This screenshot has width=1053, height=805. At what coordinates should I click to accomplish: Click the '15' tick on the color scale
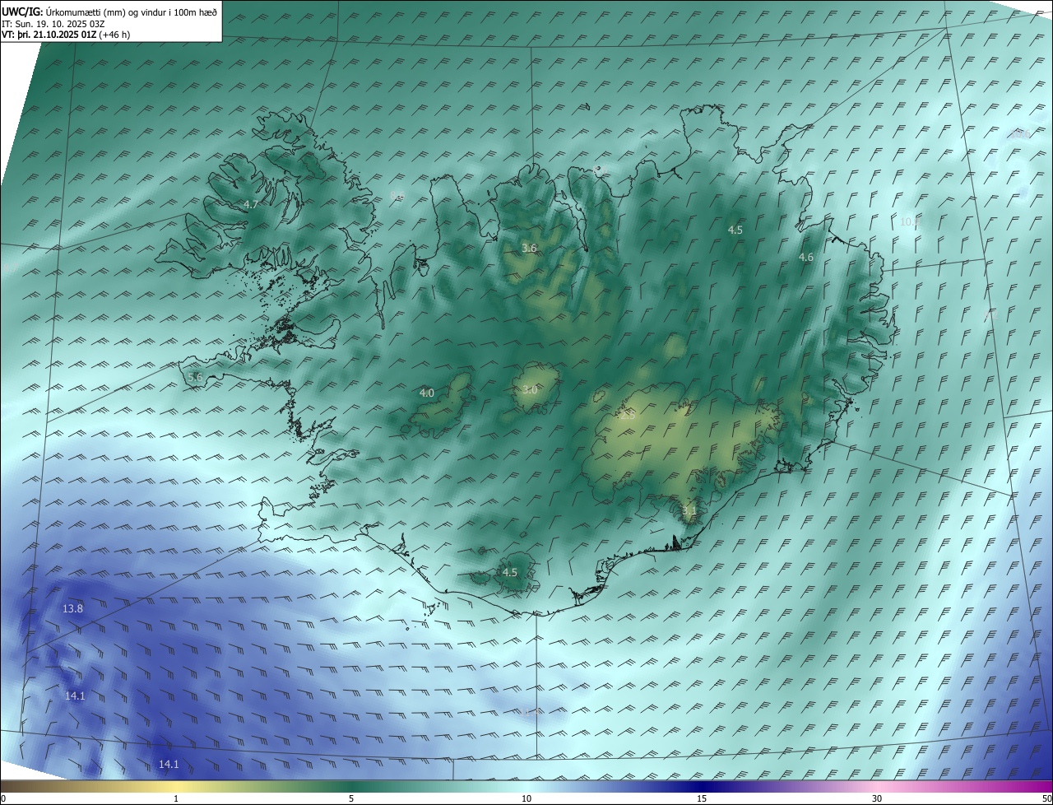[x=702, y=798]
